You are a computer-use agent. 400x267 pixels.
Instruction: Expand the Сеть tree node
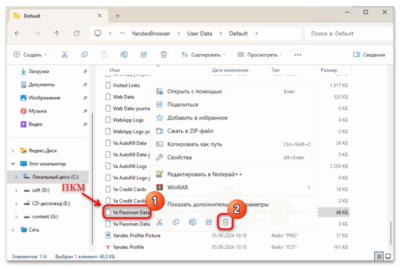pyautogui.click(x=13, y=230)
